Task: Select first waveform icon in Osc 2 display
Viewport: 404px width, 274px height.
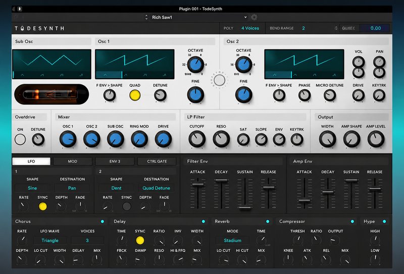Action: coord(275,75)
